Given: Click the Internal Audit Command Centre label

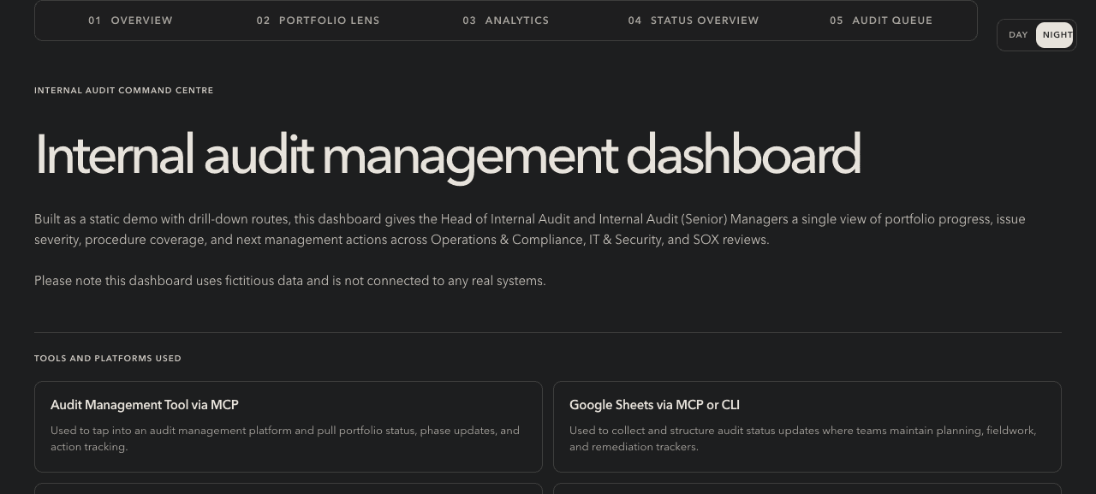Looking at the screenshot, I should coord(124,91).
